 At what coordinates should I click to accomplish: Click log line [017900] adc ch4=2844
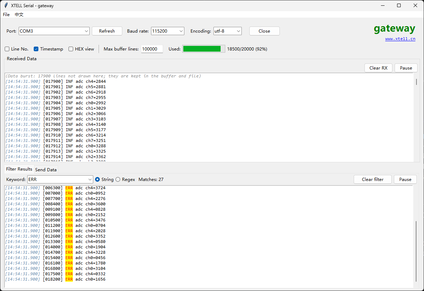(x=56, y=81)
